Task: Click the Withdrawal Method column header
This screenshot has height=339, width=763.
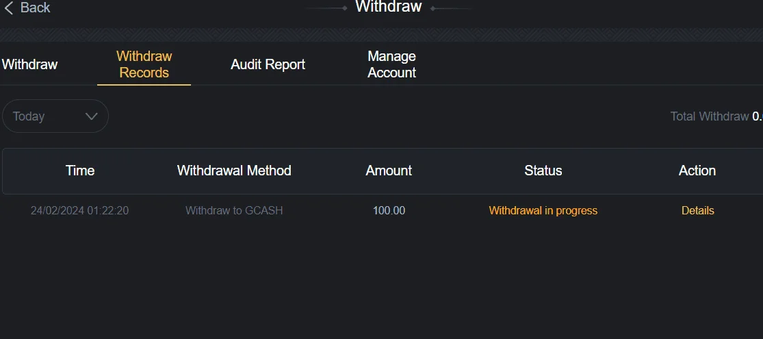Action: [x=234, y=171]
